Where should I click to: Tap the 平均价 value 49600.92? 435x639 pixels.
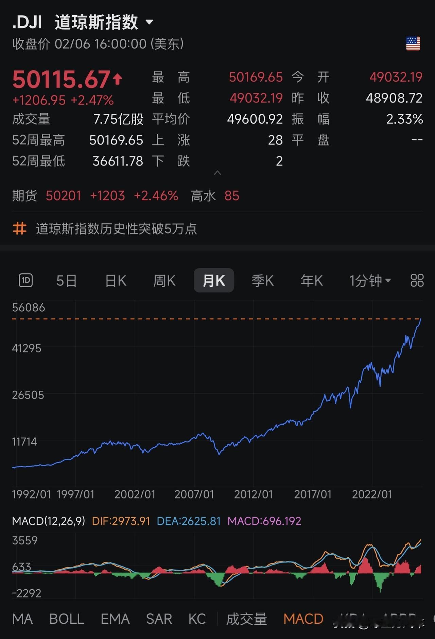click(x=255, y=119)
